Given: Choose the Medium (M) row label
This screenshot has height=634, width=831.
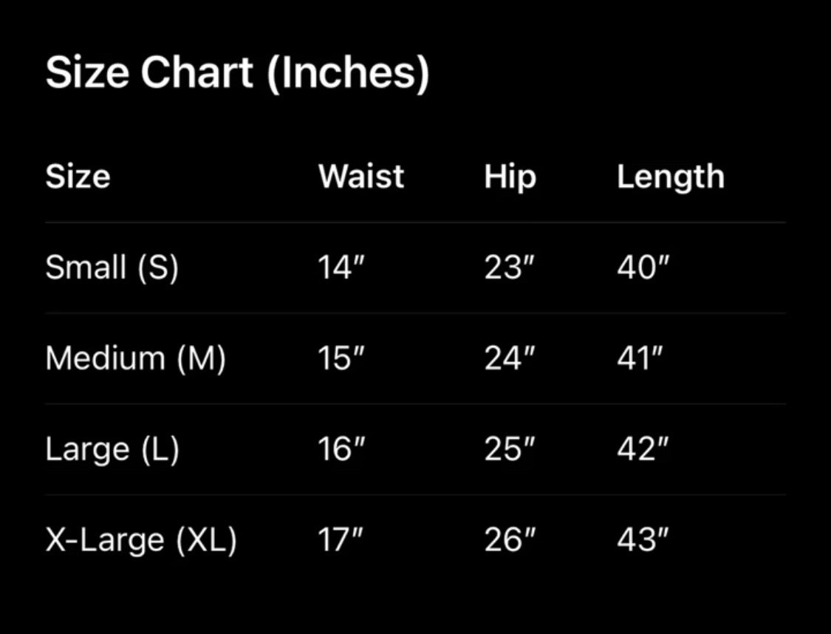Looking at the screenshot, I should tap(136, 358).
